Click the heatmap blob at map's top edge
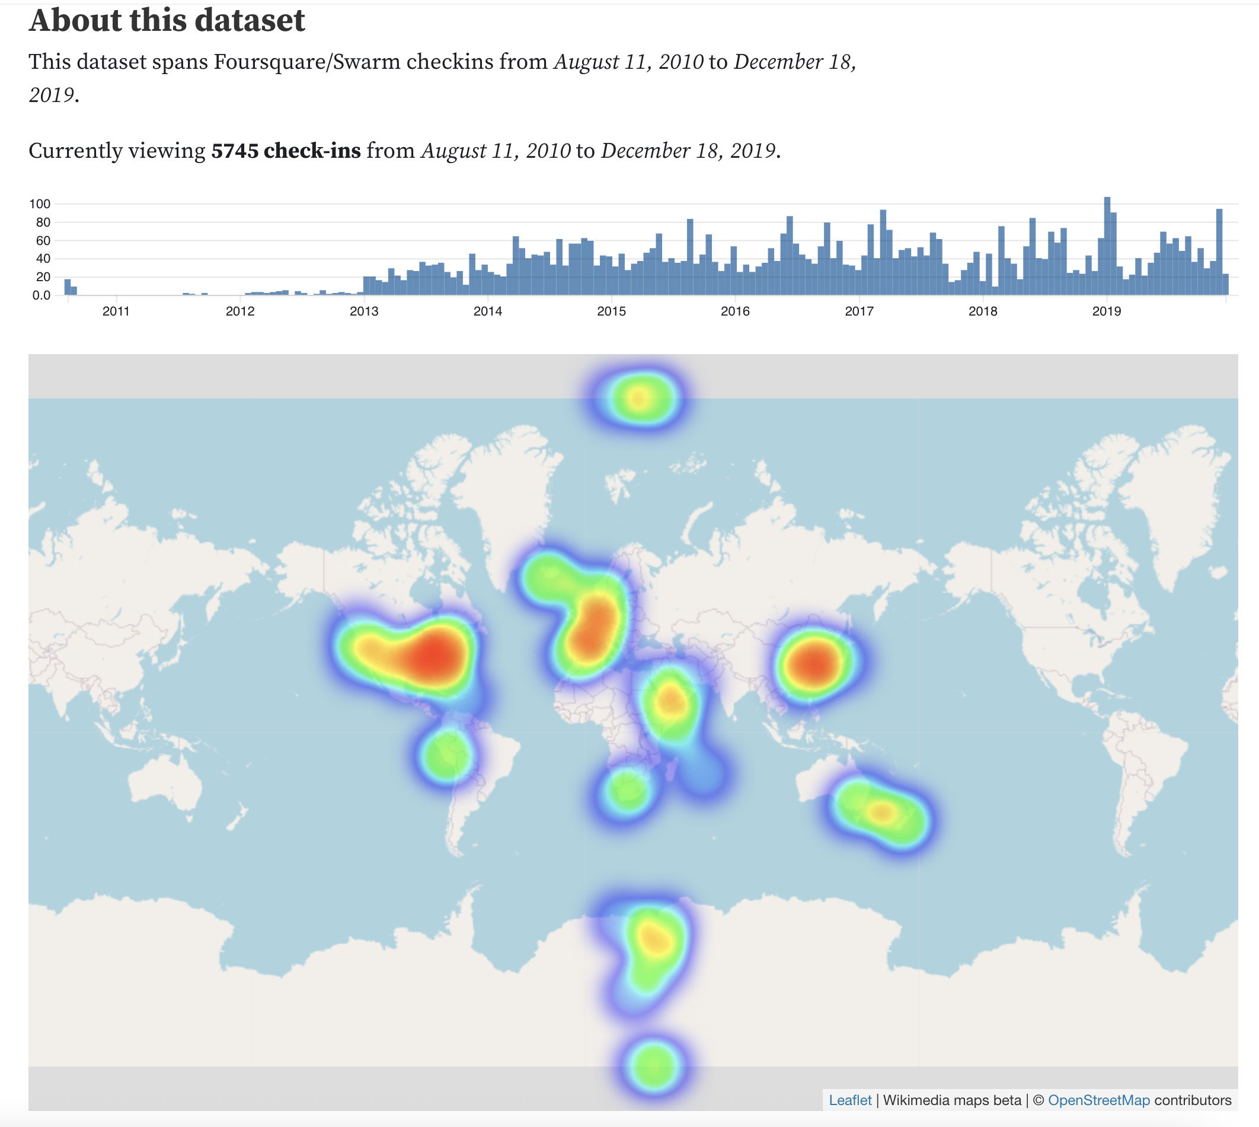Image resolution: width=1259 pixels, height=1127 pixels. pos(640,398)
